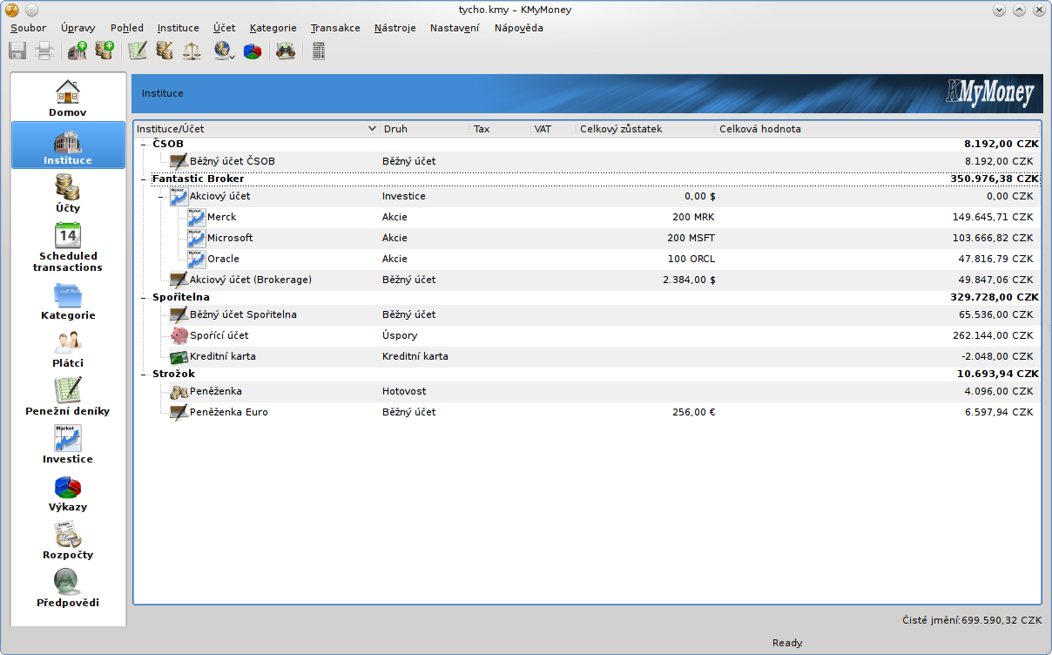Open the Scheduled transactions sidebar view
Viewport: 1052px width, 655px height.
click(x=68, y=246)
